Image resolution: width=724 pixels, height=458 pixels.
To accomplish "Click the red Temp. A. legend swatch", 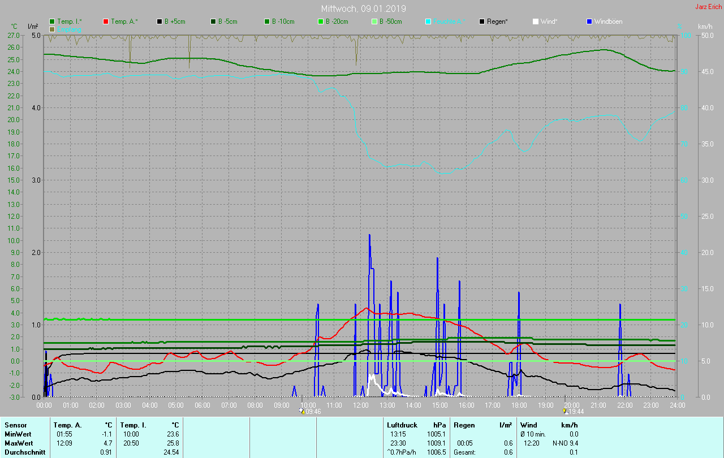I will point(106,21).
